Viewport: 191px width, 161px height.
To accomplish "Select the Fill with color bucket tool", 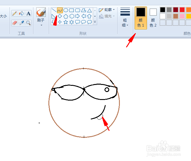I will 22,13.
